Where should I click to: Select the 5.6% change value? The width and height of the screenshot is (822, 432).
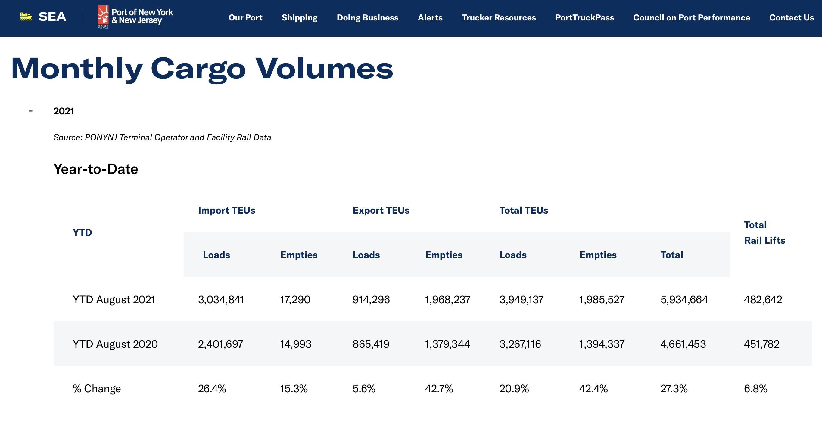tap(364, 389)
